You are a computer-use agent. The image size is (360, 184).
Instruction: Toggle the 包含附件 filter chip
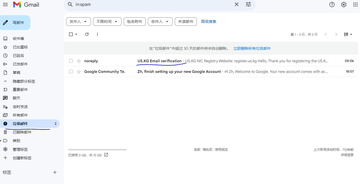pyautogui.click(x=135, y=22)
